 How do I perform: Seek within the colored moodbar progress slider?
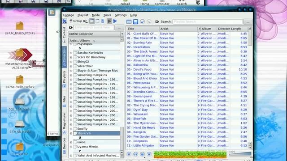point(190,154)
